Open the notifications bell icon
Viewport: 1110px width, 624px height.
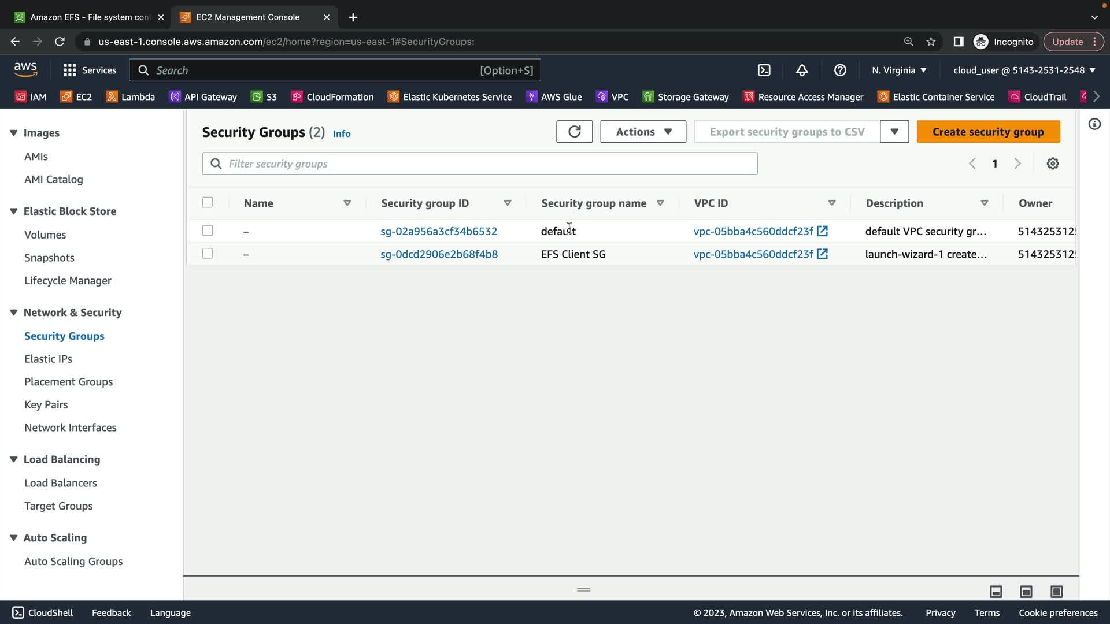tap(802, 70)
